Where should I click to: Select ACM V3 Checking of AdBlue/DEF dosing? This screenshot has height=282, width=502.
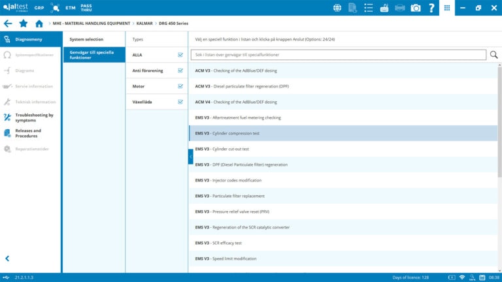click(x=343, y=70)
